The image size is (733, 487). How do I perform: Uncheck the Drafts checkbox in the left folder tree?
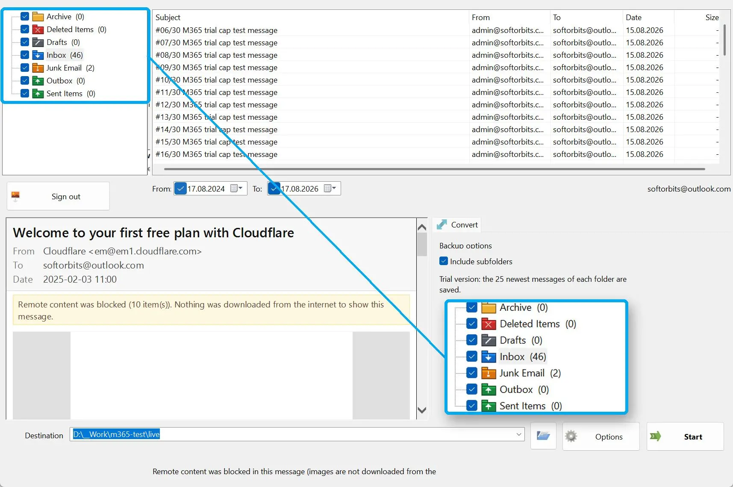[25, 42]
